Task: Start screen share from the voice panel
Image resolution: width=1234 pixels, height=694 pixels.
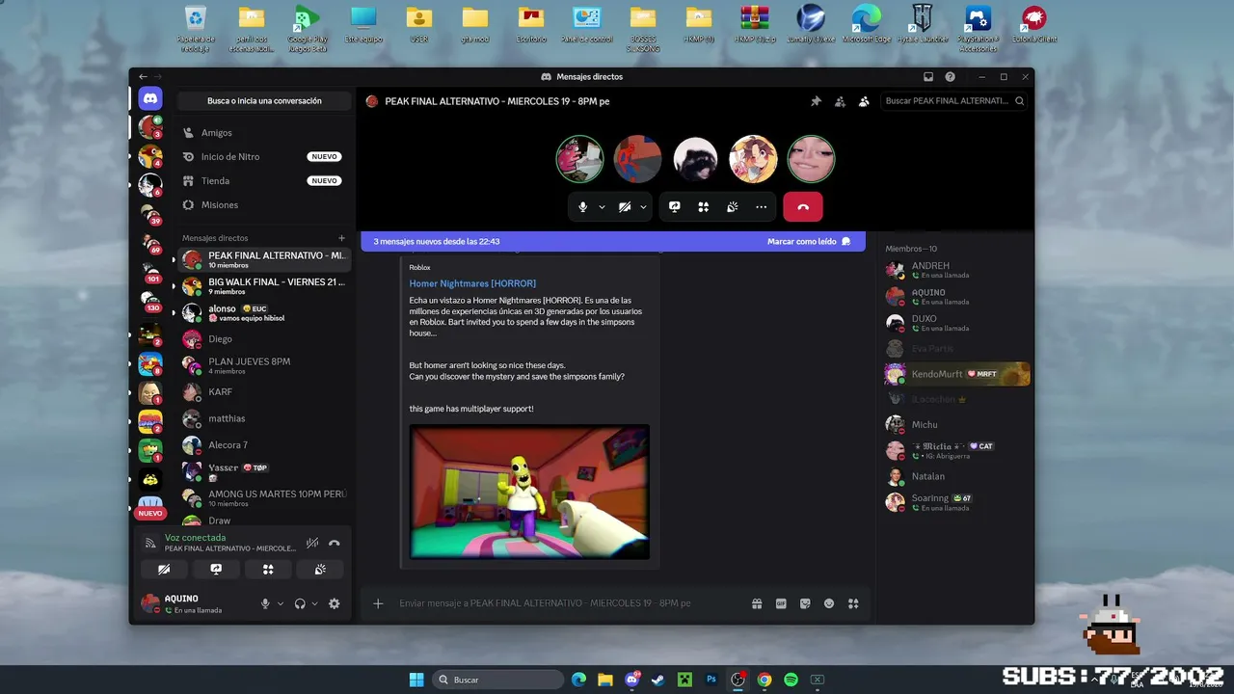Action: point(216,570)
